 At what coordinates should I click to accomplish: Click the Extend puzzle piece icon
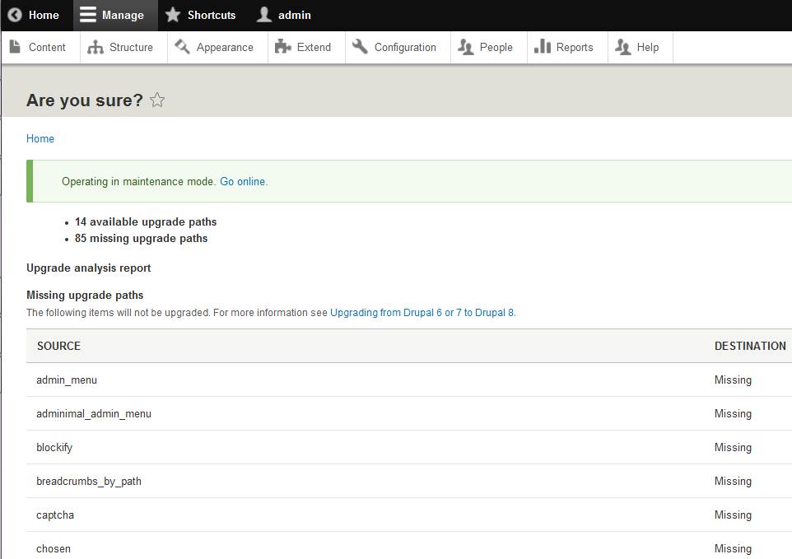(283, 47)
